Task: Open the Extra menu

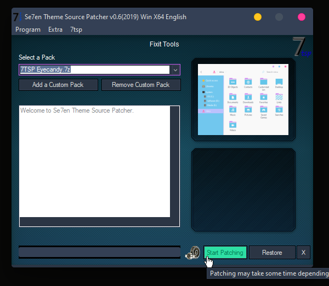Action: point(55,30)
